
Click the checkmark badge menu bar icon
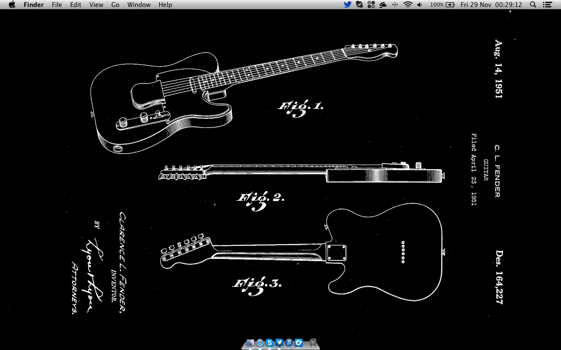pyautogui.click(x=359, y=4)
